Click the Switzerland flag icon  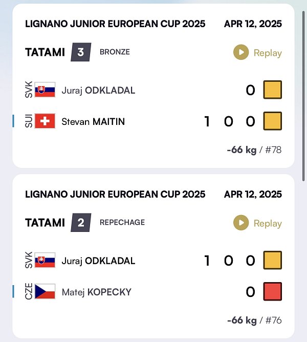[45, 121]
